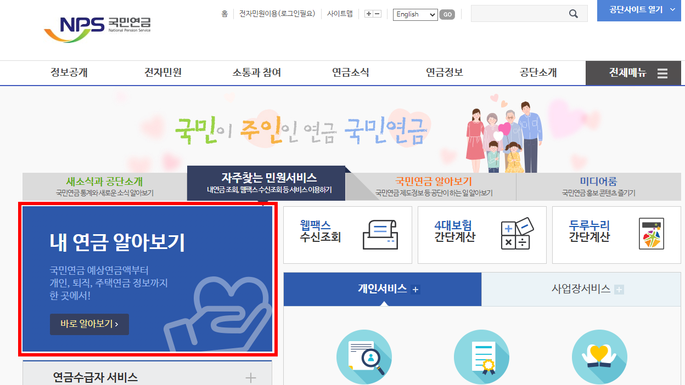685x385 pixels.
Task: Open the English language dropdown
Action: click(x=415, y=14)
